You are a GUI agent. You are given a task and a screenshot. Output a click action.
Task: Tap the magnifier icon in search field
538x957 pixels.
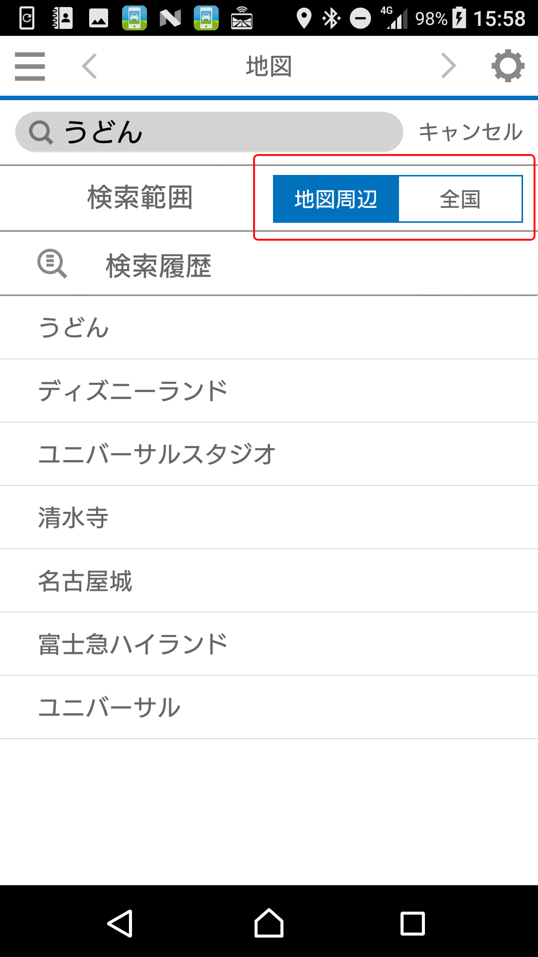(41, 133)
